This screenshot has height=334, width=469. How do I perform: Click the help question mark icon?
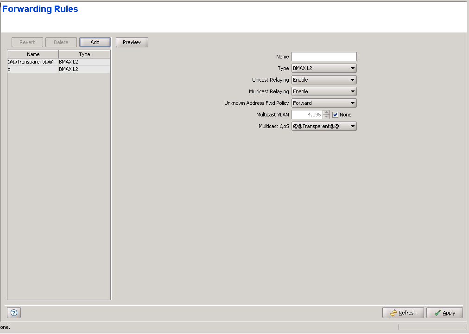(x=14, y=313)
